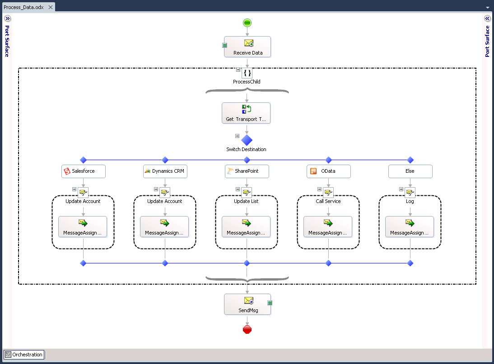Image resolution: width=494 pixels, height=364 pixels.
Task: Click the "Update List" label
Action: (246, 201)
